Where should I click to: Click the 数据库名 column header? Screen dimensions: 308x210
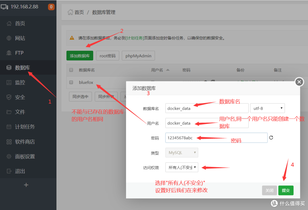pos(87,70)
